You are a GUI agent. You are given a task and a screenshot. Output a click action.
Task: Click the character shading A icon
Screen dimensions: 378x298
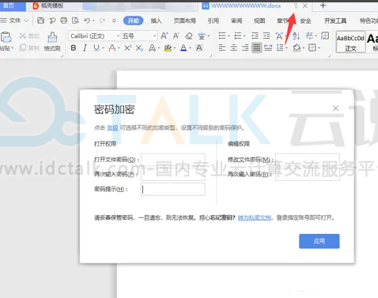[199, 48]
